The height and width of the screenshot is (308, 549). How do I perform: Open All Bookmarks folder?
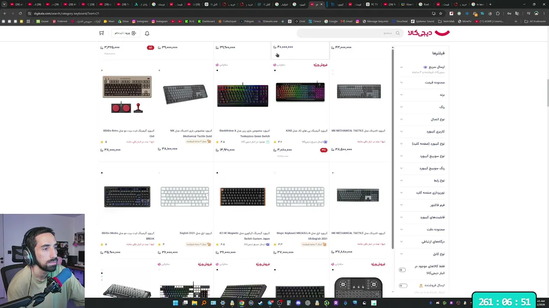pos(535,21)
